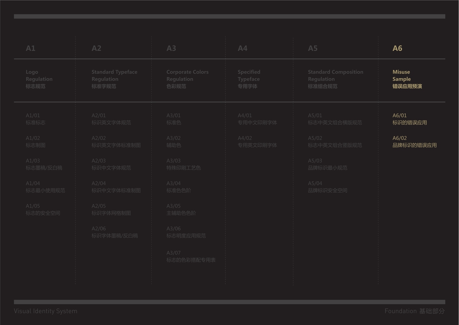Select the A5 section heading
The height and width of the screenshot is (325, 459).
pyautogui.click(x=313, y=48)
